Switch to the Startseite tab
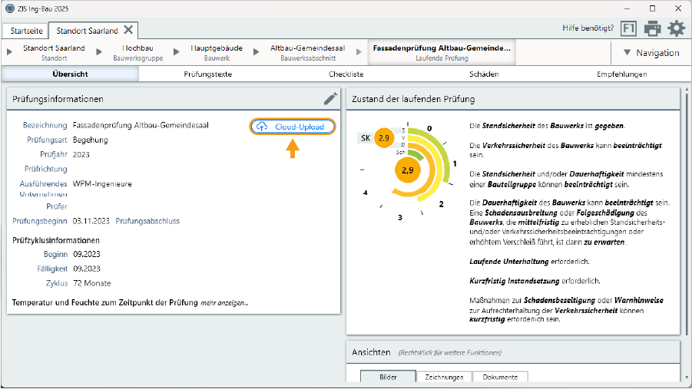 [25, 31]
